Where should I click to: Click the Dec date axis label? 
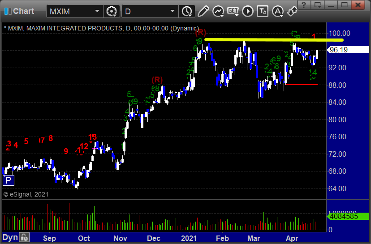click(x=154, y=238)
